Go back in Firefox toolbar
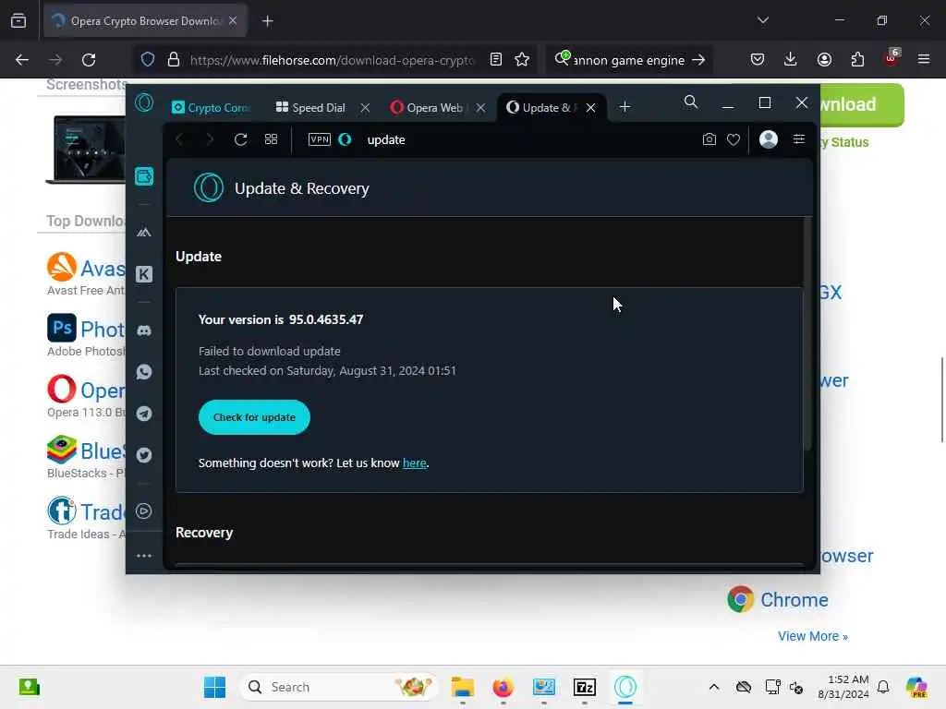Viewport: 946px width, 709px height. (22, 60)
